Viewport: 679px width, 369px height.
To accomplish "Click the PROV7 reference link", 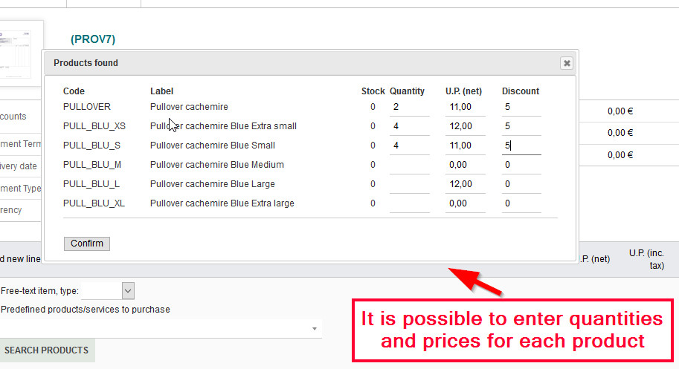I will [x=93, y=39].
